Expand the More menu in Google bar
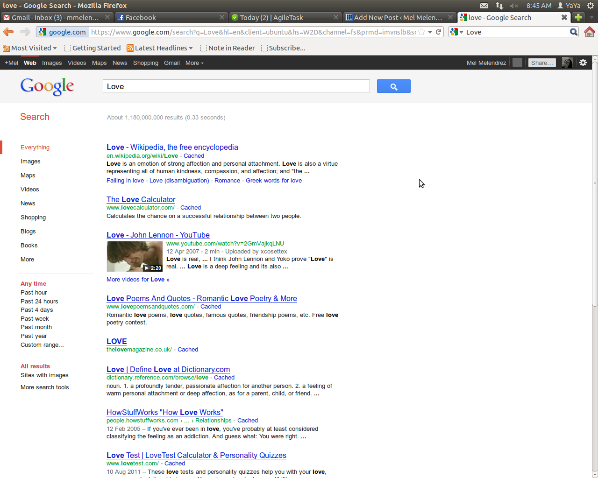Screen dimensions: 598x478 coord(194,63)
